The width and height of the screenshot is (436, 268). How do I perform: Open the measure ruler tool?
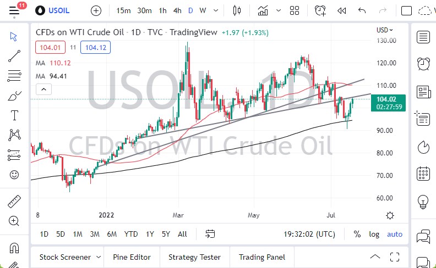(x=14, y=201)
